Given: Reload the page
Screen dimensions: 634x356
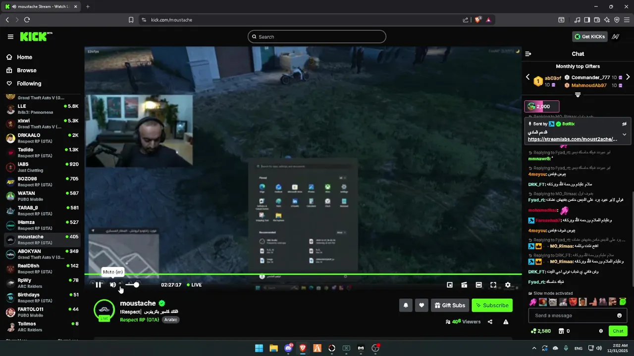Looking at the screenshot, I should [x=27, y=20].
